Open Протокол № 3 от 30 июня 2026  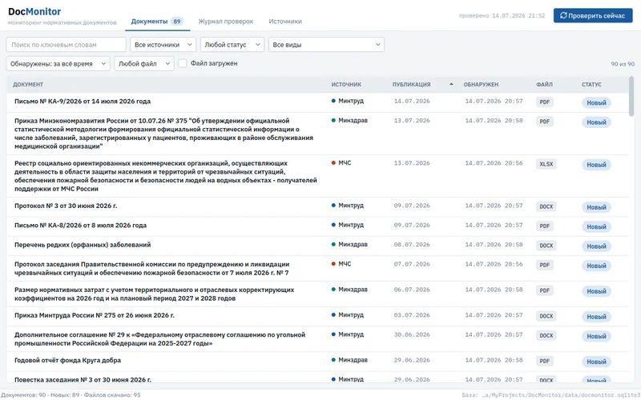point(66,206)
